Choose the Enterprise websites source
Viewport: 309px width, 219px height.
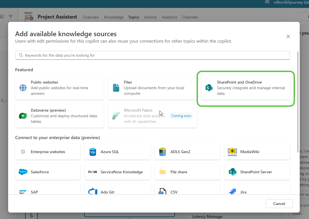pyautogui.click(x=48, y=152)
